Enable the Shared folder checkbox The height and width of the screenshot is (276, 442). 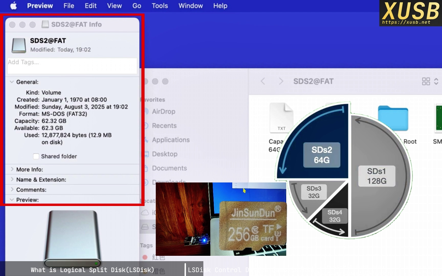[x=36, y=156]
